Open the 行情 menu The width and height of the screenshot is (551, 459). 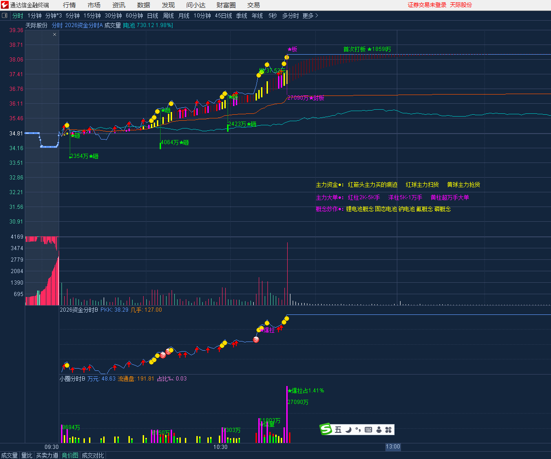pos(69,5)
